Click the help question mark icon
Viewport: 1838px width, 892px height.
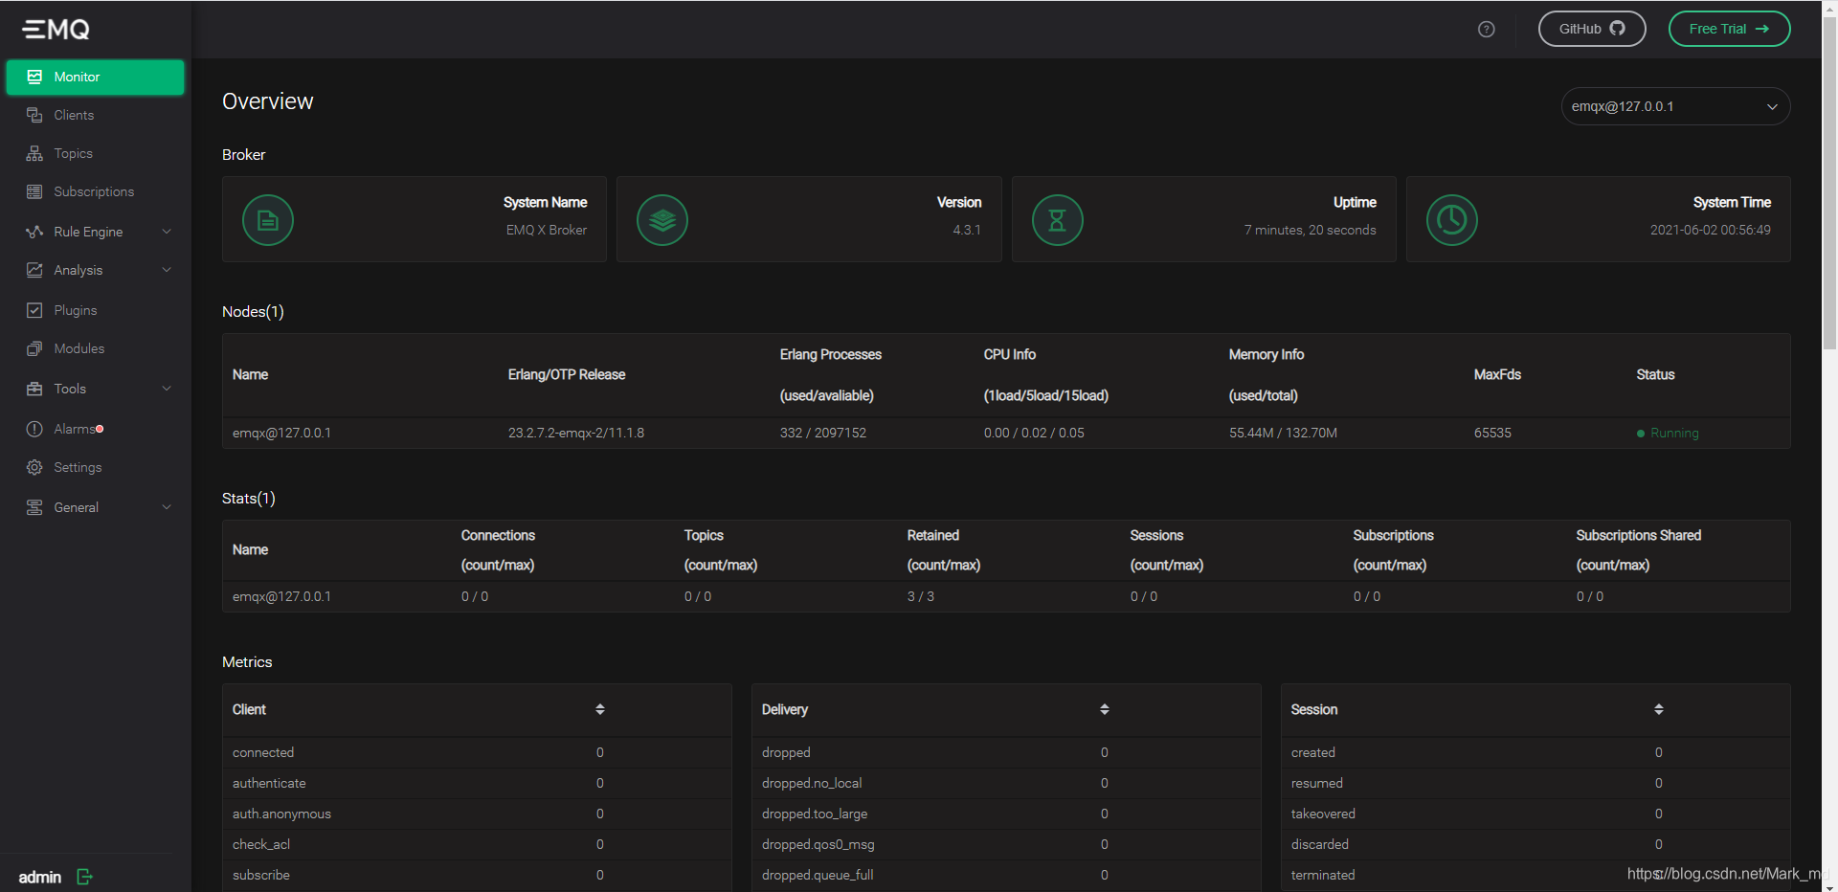point(1486,29)
